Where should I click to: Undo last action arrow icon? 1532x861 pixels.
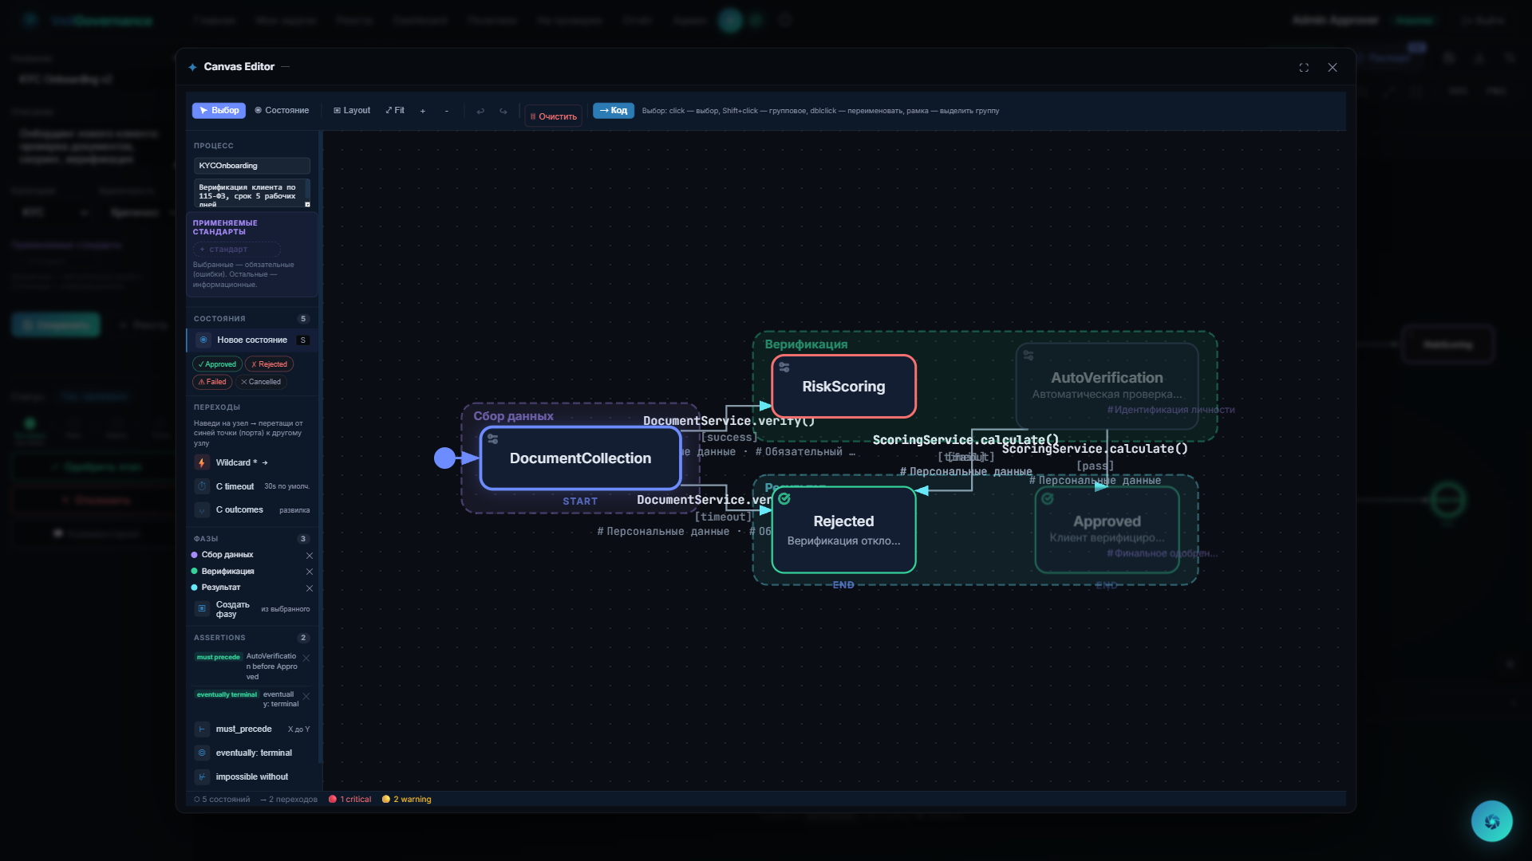(x=480, y=112)
